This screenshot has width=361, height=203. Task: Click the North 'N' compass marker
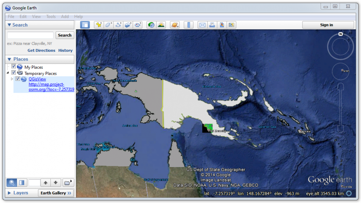coord(341,34)
